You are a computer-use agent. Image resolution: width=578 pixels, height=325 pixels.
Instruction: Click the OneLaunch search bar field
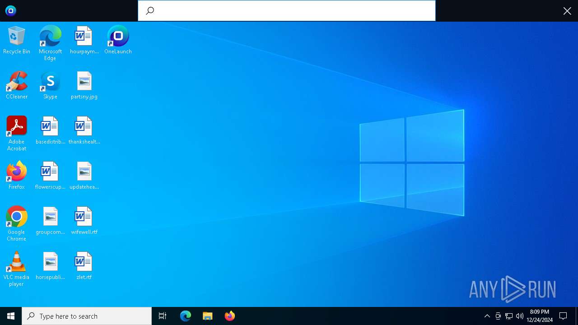point(287,11)
